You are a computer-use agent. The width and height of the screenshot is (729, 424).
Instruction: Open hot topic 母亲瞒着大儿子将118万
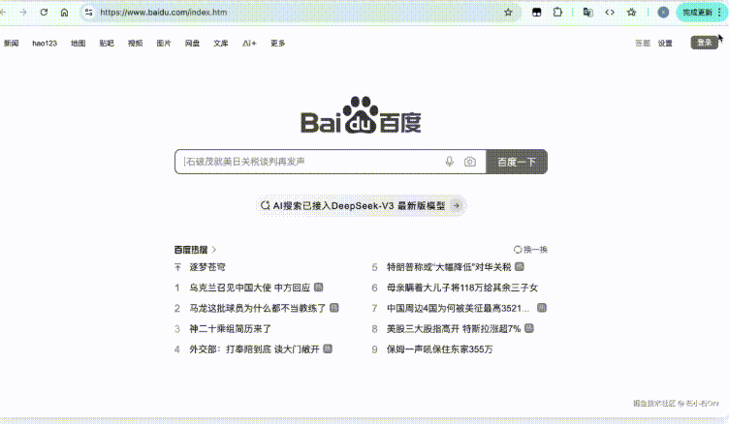click(x=462, y=288)
